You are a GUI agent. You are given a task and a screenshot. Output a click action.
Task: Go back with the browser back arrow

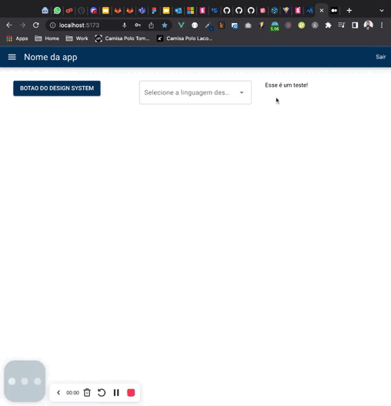[9, 25]
